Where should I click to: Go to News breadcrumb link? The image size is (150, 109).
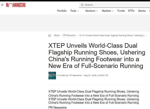57,35
